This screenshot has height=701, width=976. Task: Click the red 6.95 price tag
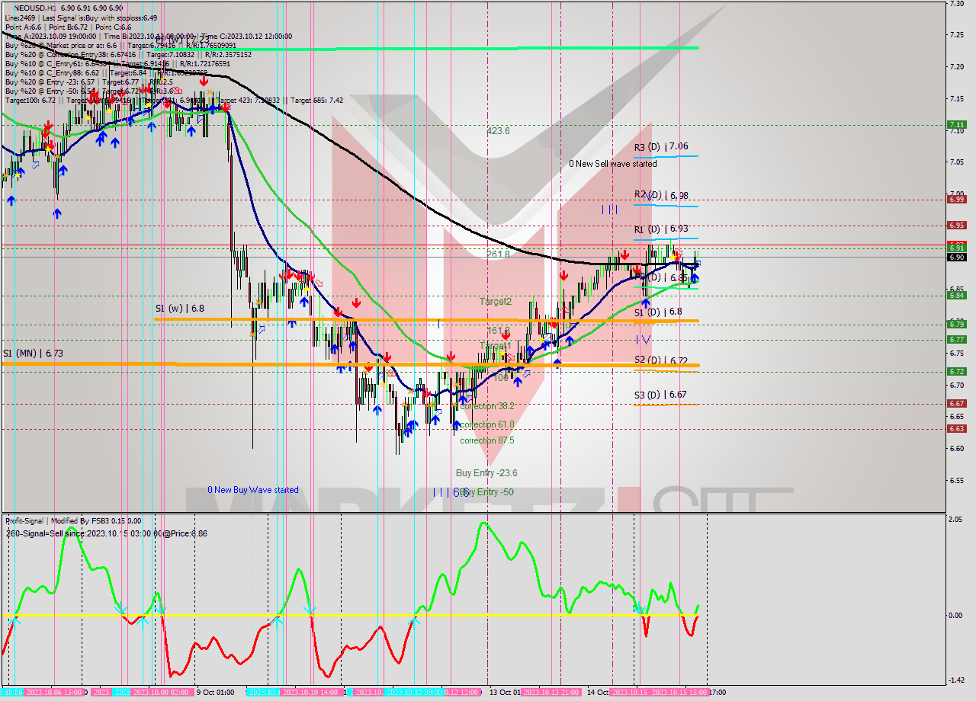click(956, 225)
